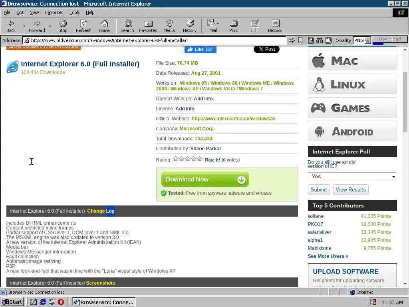The height and width of the screenshot is (307, 409).
Task: Click the third quick launch icon
Action: click(x=52, y=302)
